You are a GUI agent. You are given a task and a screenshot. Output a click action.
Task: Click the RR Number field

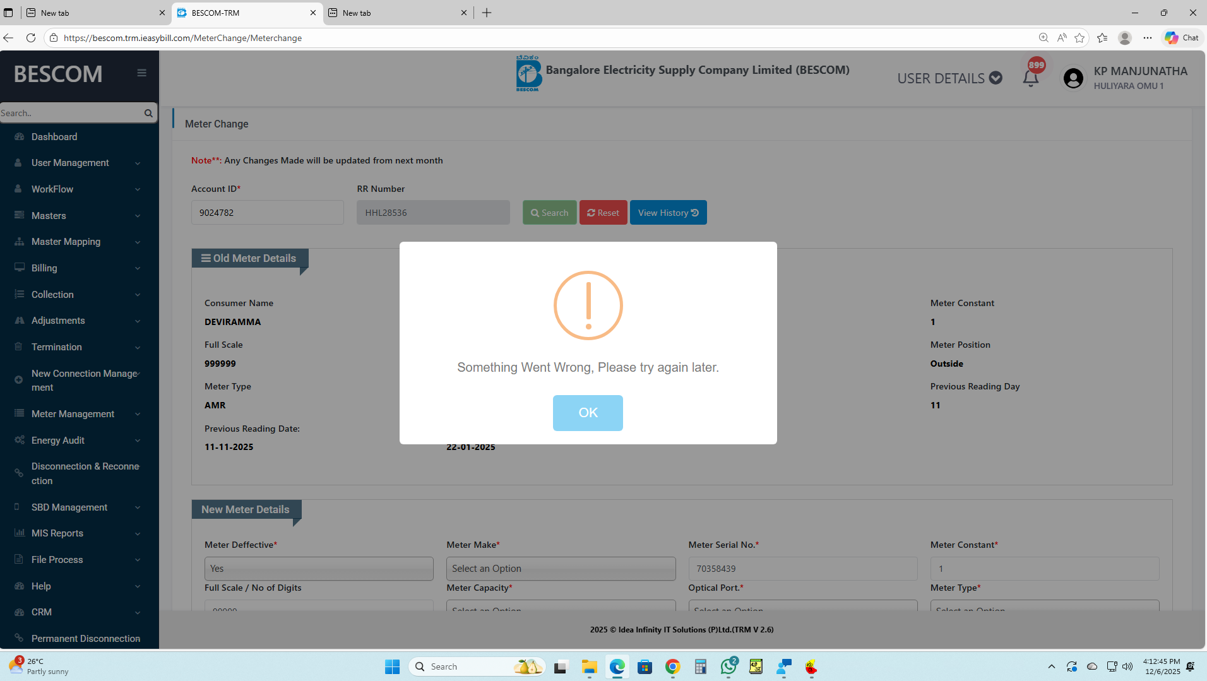[x=433, y=213]
